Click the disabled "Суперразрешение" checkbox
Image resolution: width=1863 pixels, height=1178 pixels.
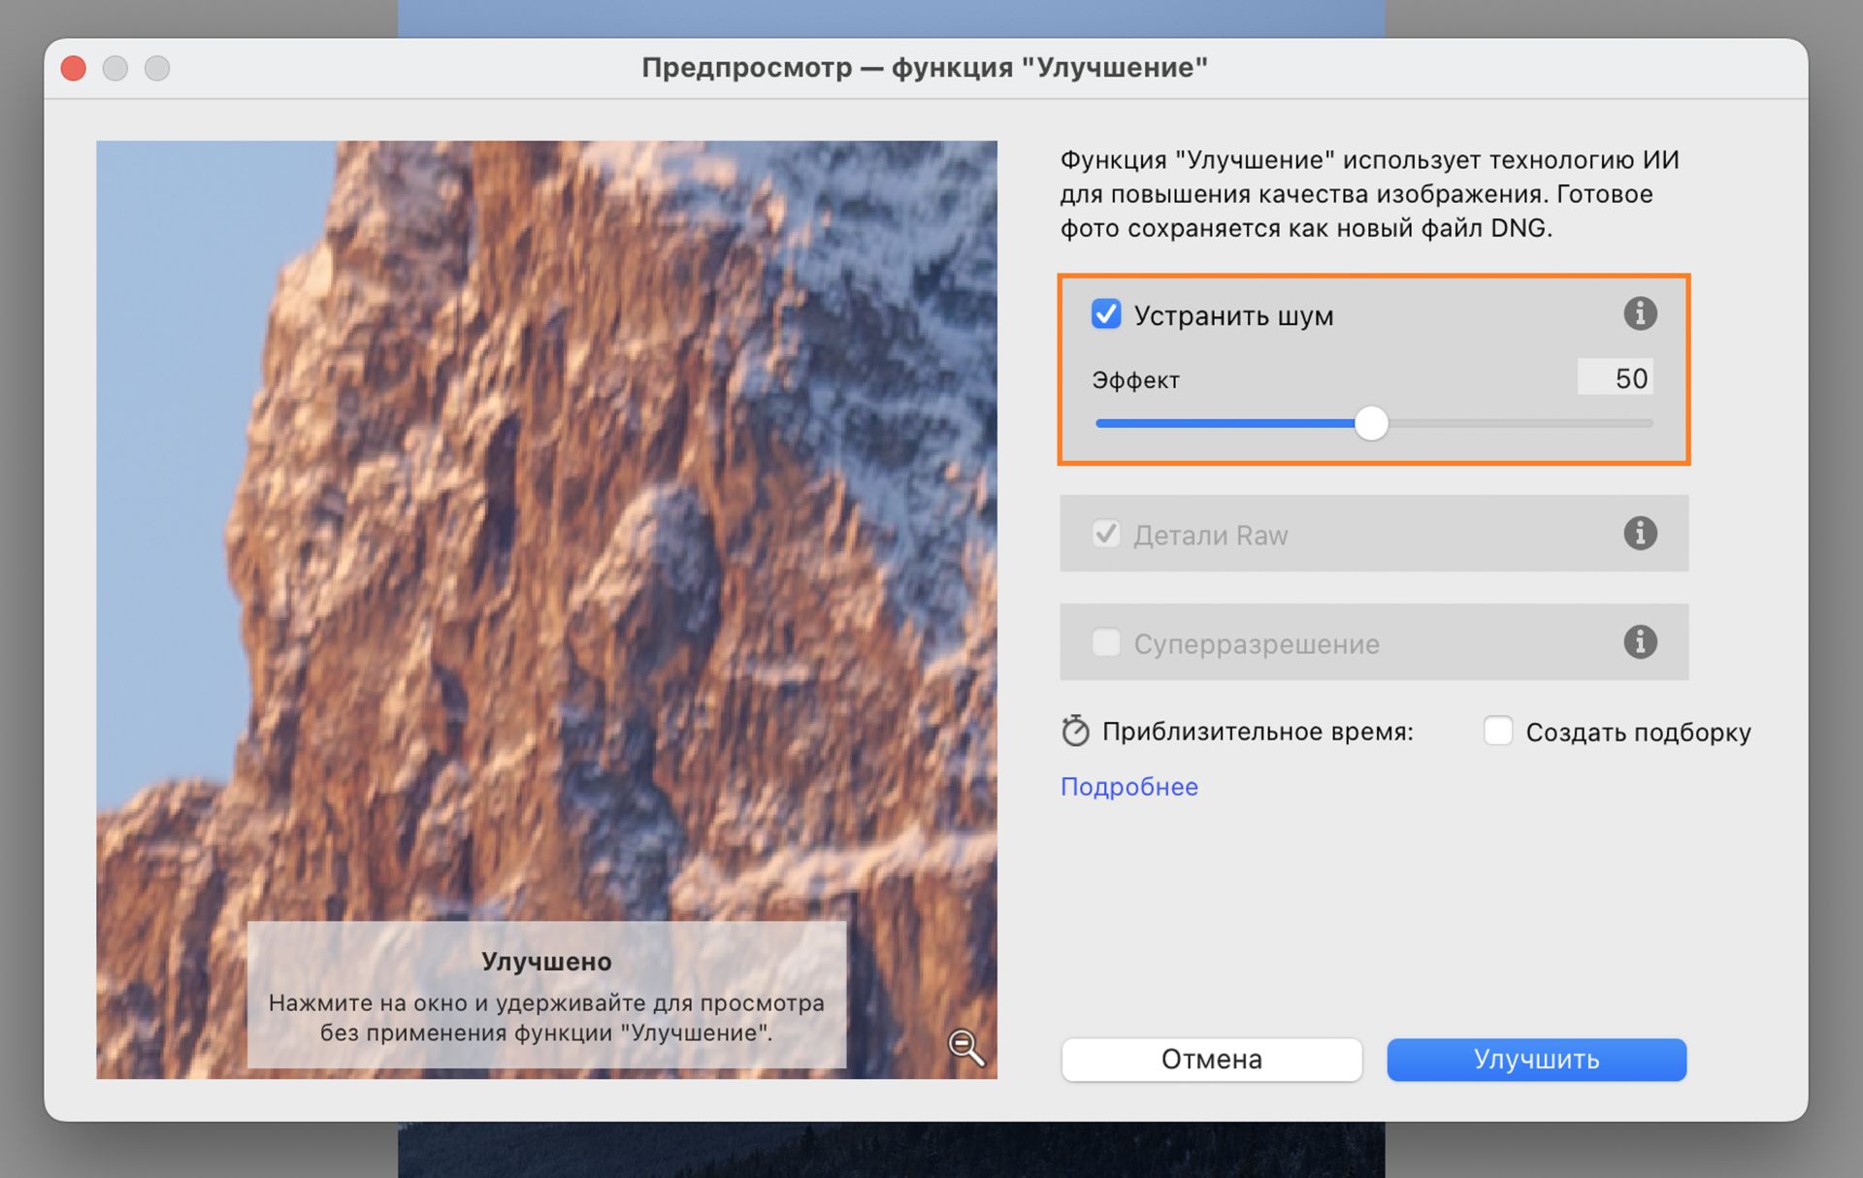(1105, 641)
